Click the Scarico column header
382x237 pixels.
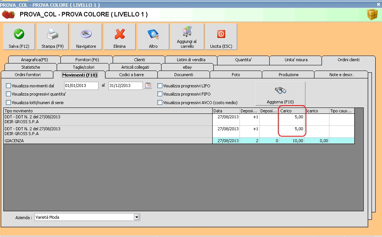click(x=317, y=111)
